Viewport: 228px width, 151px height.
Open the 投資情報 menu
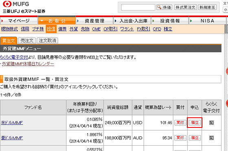pos(170,21)
